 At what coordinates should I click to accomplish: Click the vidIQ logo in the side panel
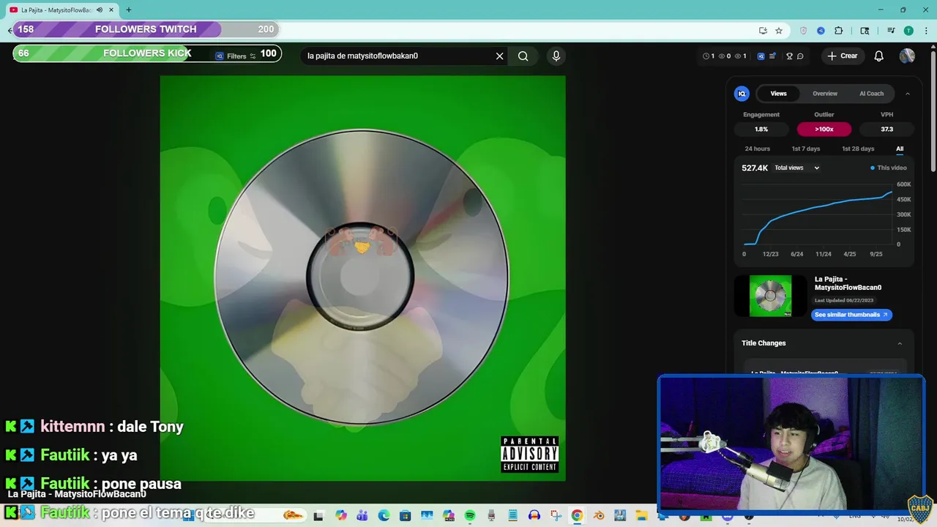coord(742,94)
